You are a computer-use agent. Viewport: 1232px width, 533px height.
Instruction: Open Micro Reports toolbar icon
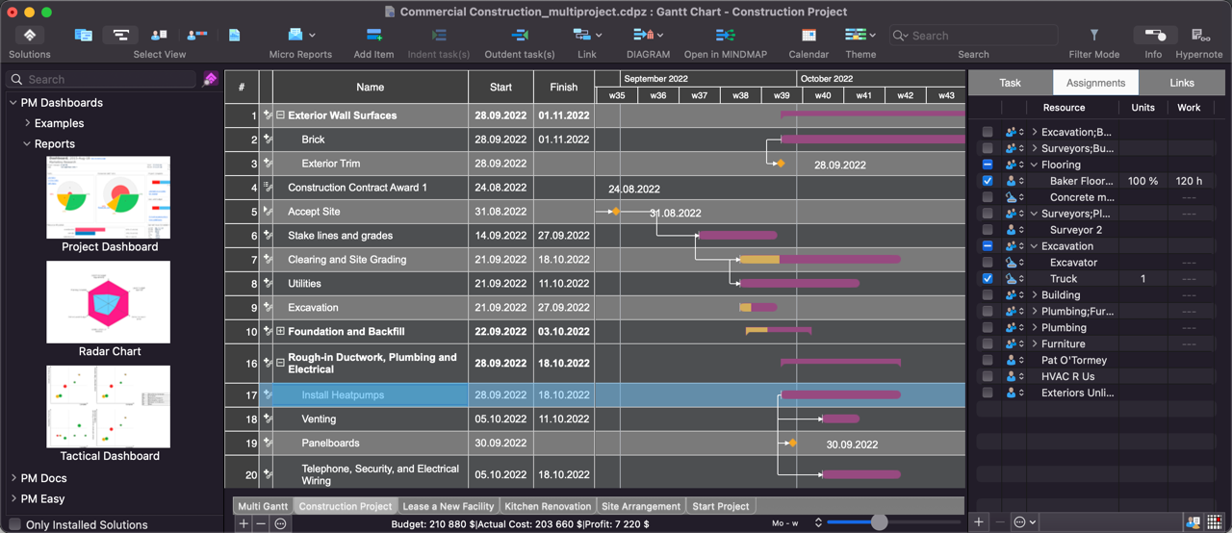[x=296, y=36]
